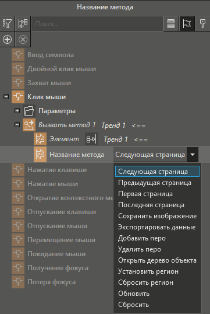210x314 pixels.
Task: Select the Двойной клик мыши event
Action: [x=62, y=69]
